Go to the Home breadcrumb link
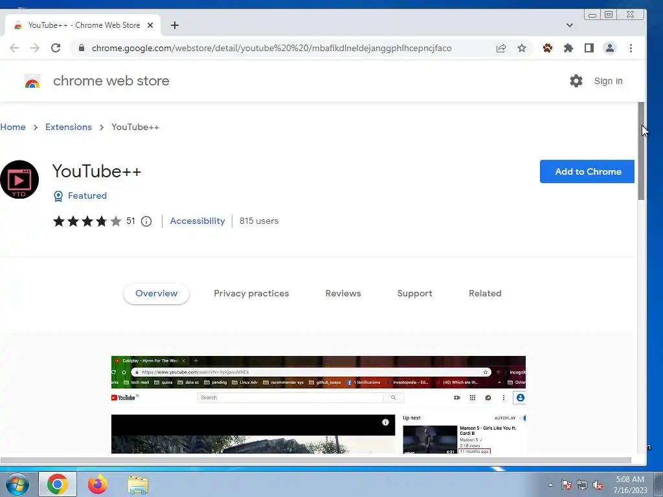The image size is (663, 497). 13,127
